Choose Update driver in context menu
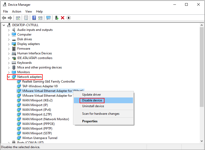The width and height of the screenshot is (205, 150). coord(103,95)
